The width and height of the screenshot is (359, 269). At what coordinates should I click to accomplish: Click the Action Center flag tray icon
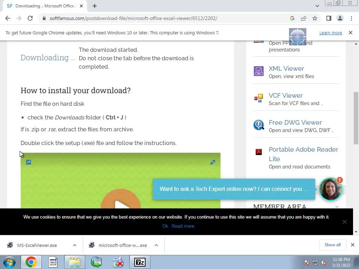click(x=306, y=263)
